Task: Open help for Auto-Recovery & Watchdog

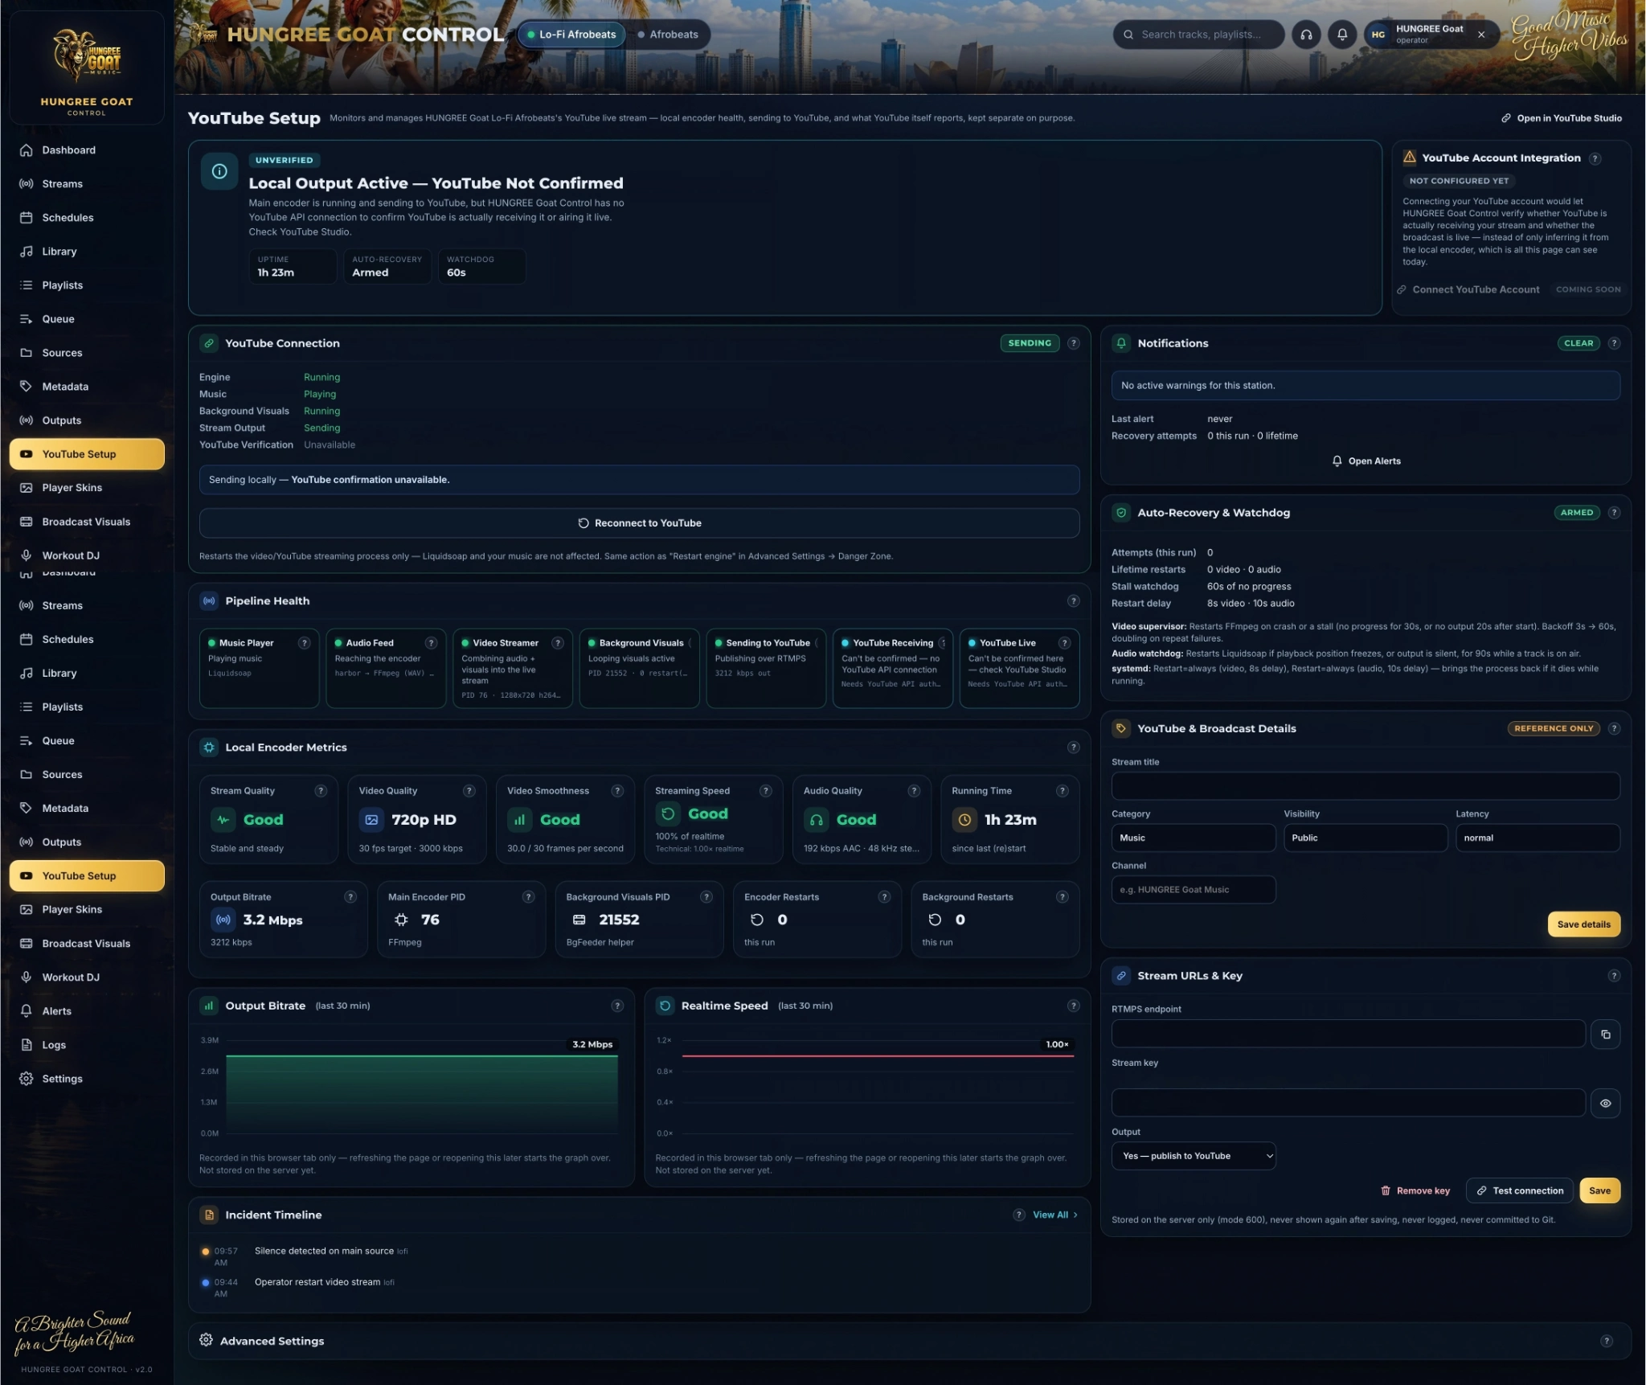Action: click(x=1614, y=513)
